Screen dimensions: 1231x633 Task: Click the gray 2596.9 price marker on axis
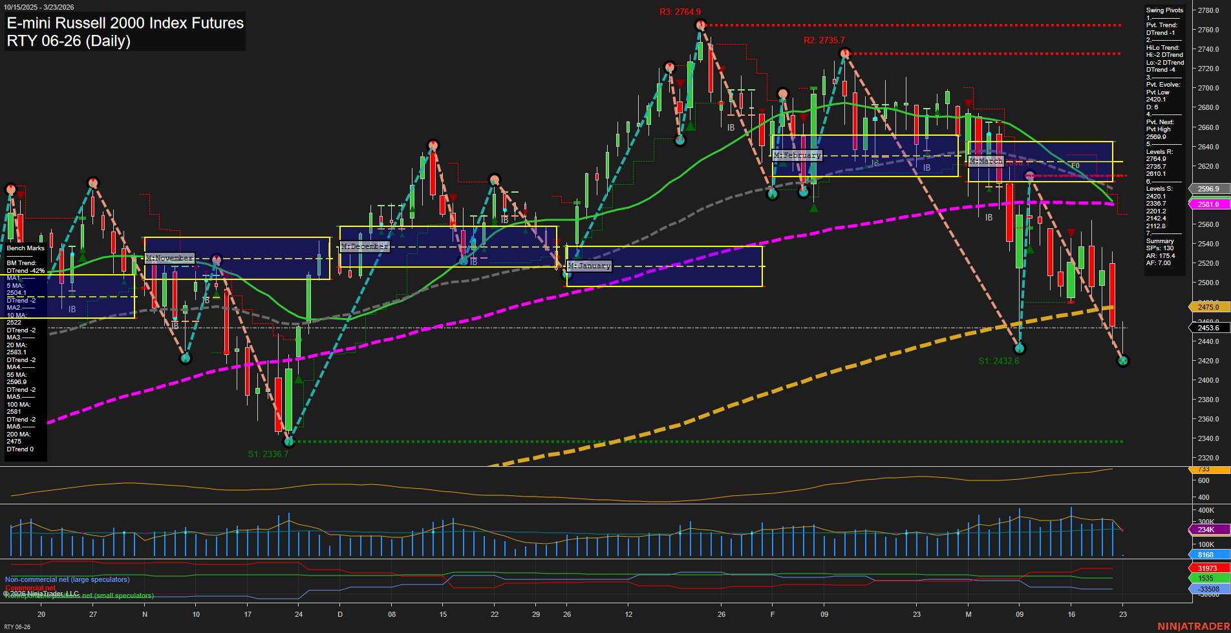click(1208, 189)
